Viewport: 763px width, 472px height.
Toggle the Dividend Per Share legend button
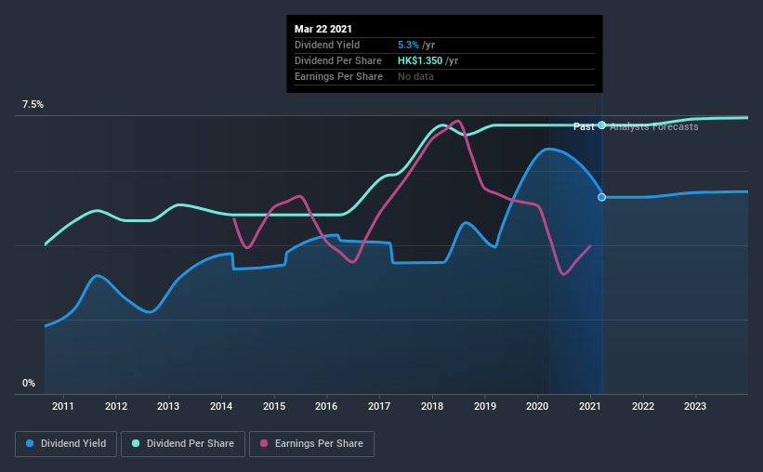click(x=183, y=444)
